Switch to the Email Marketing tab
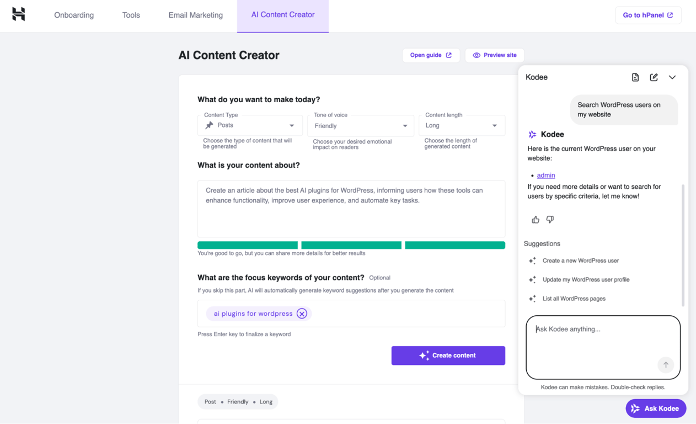Viewport: 696px width, 424px height. click(196, 15)
